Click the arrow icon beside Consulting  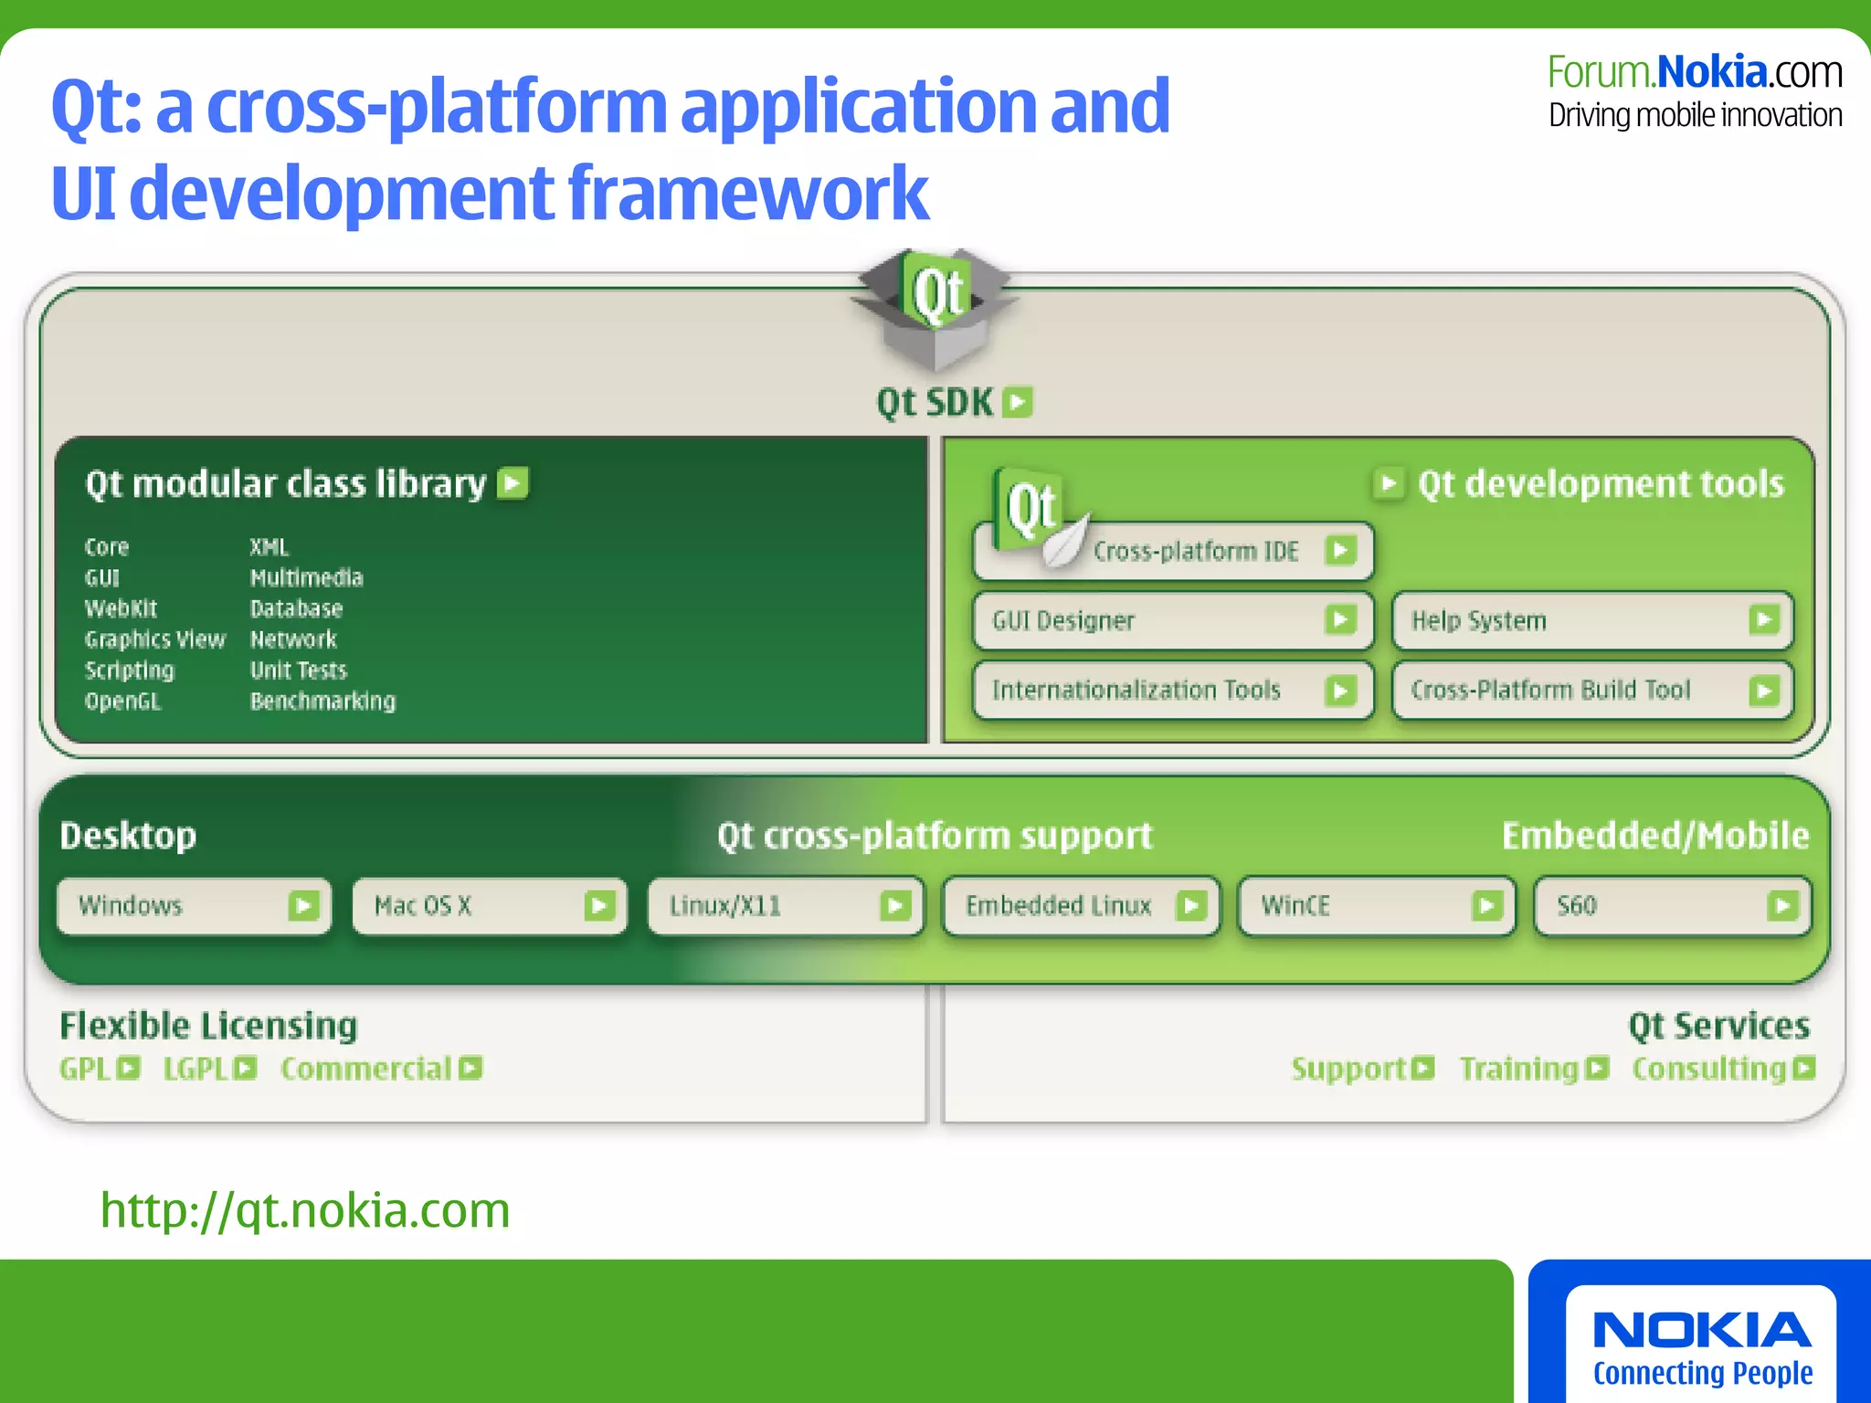(1804, 1068)
